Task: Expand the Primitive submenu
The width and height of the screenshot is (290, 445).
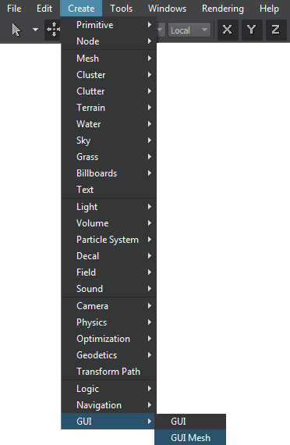Action: (x=109, y=25)
